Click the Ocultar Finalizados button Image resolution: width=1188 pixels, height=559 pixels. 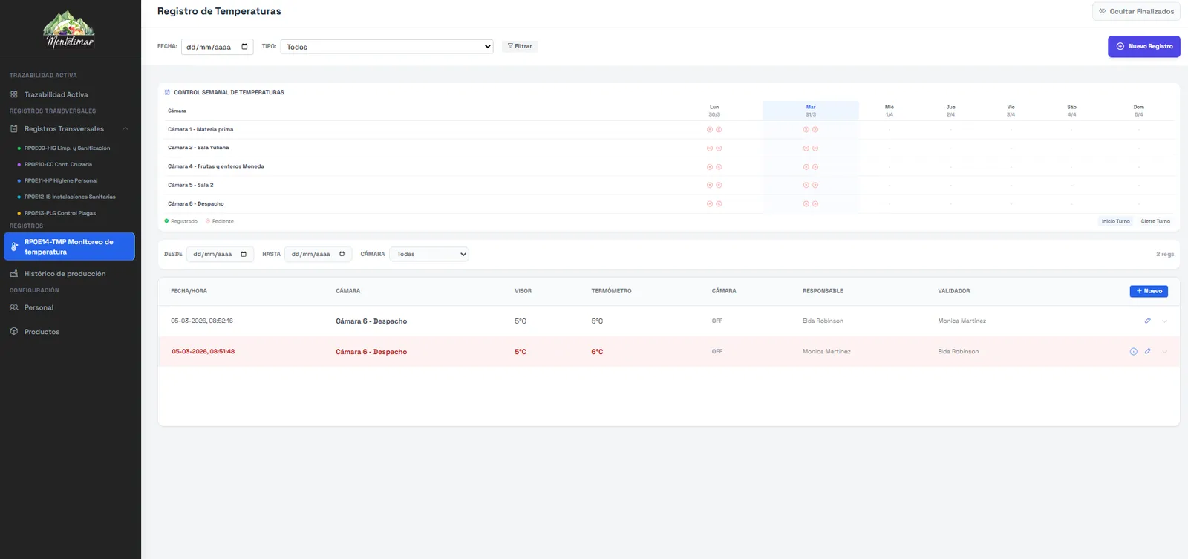tap(1136, 11)
